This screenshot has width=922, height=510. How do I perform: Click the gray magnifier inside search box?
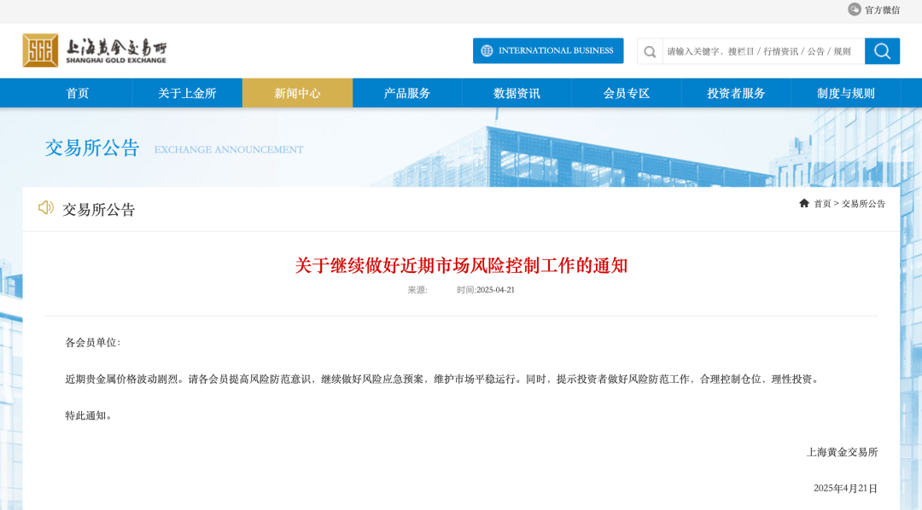point(650,51)
